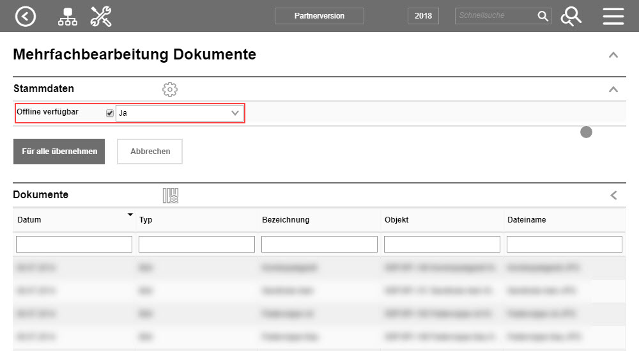
Task: Click the Partnerversion button
Action: [x=319, y=16]
